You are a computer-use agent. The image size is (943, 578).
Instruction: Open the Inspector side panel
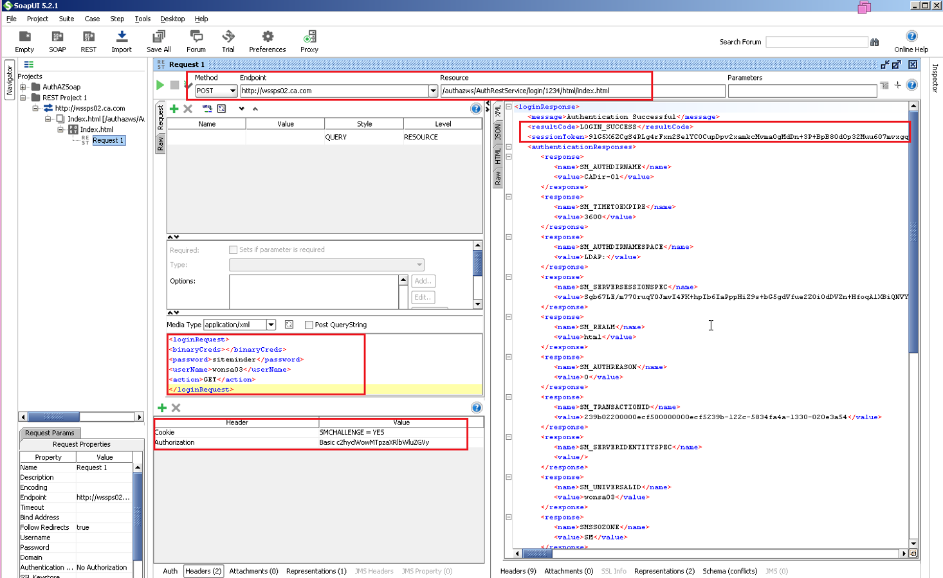coord(935,78)
